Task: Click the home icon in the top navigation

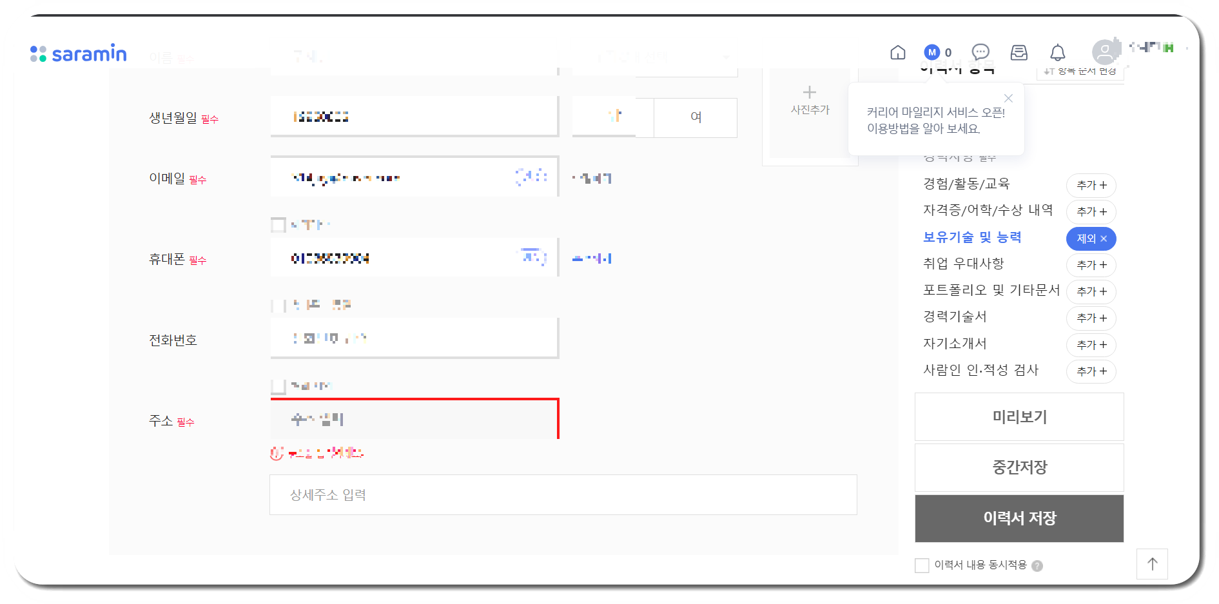Action: click(x=897, y=53)
